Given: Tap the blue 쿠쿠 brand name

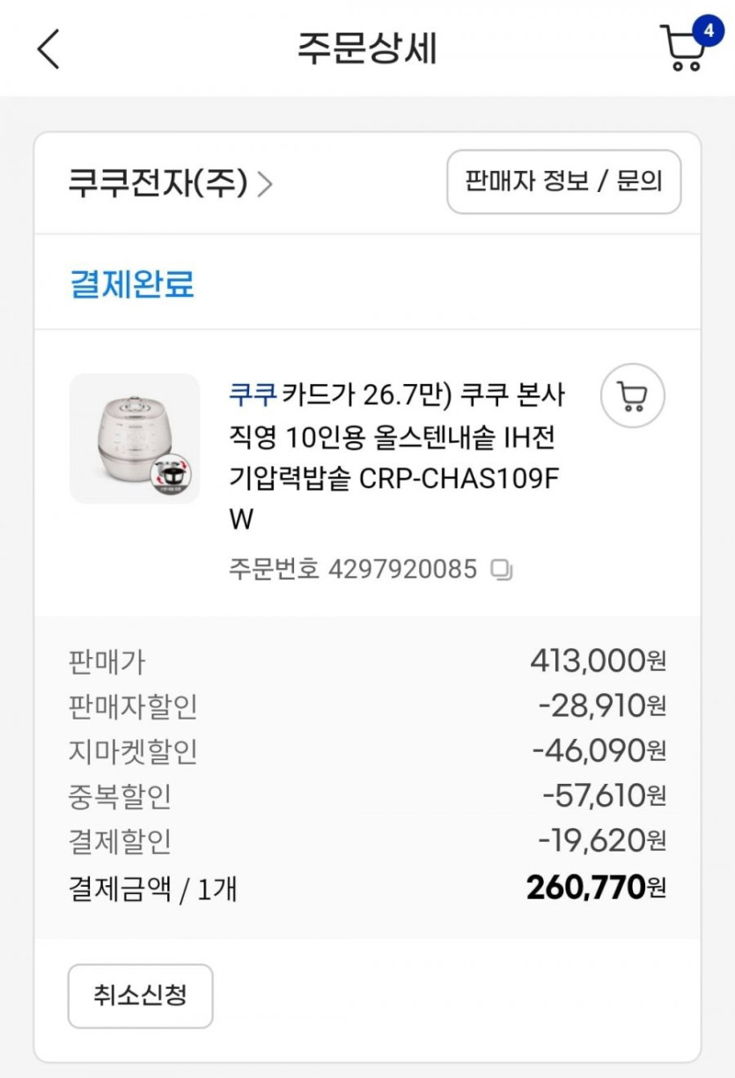Looking at the screenshot, I should pos(253,395).
